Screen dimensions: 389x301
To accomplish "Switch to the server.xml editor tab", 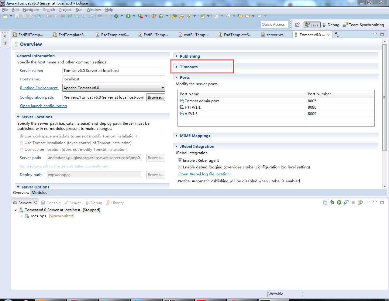I will 272,35.
